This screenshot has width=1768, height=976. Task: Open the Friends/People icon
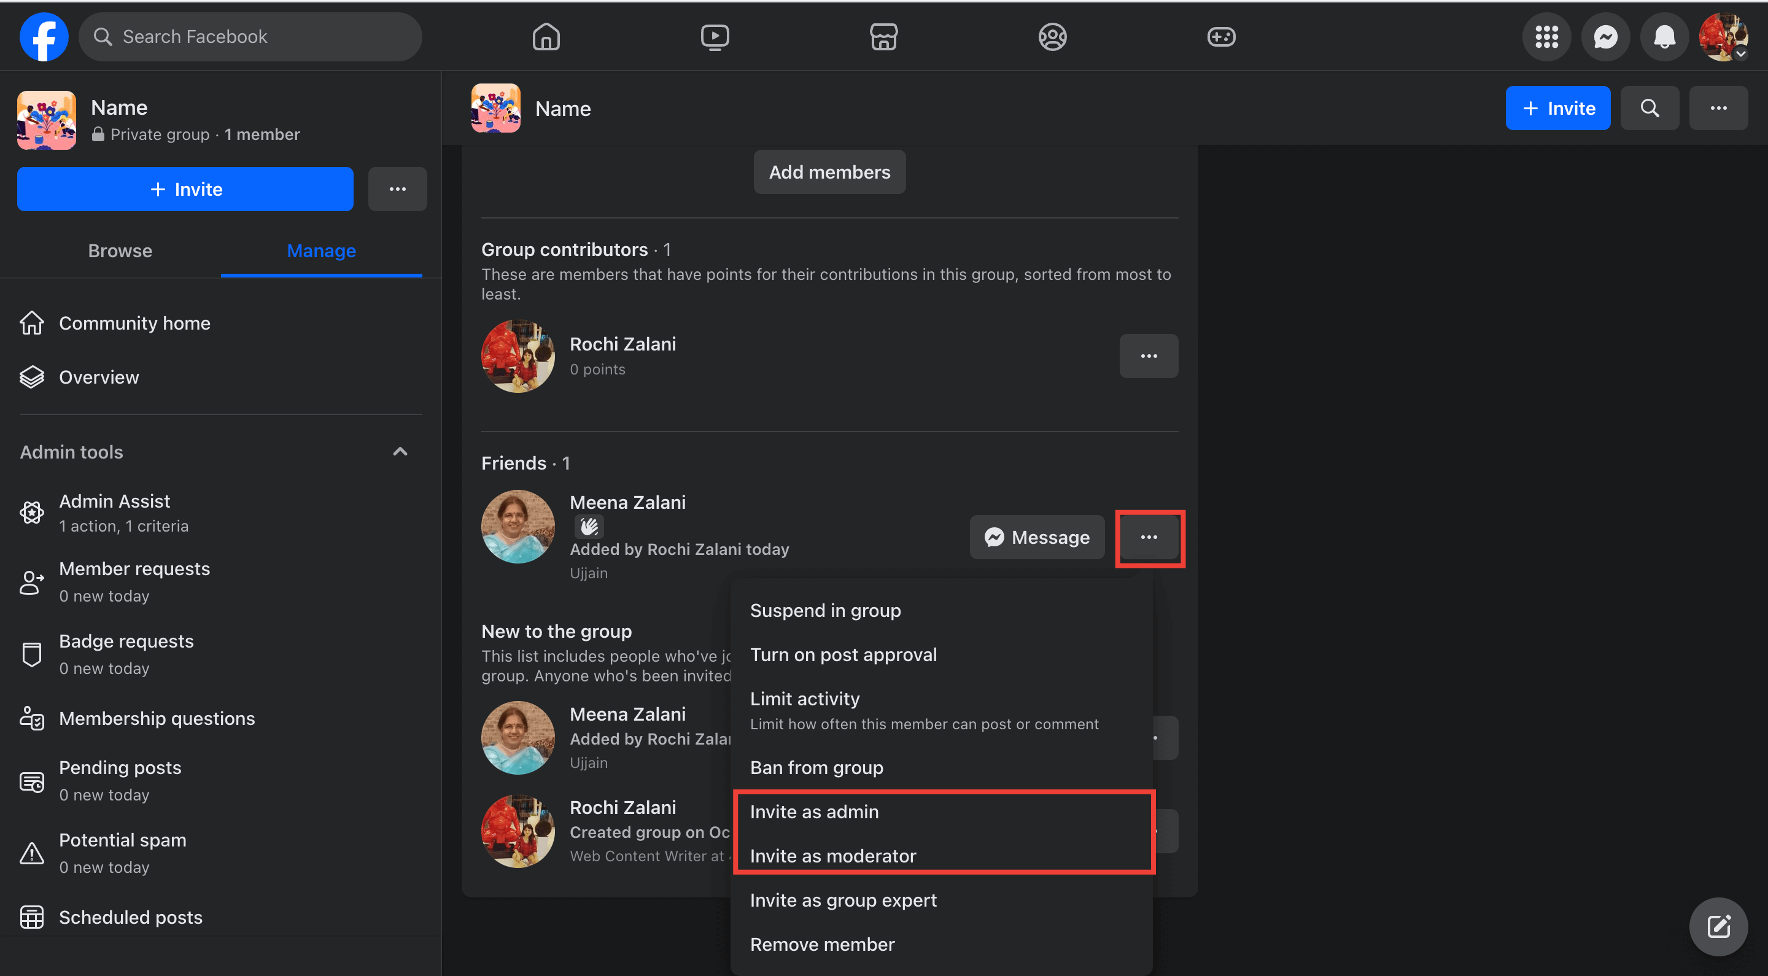tap(1052, 36)
